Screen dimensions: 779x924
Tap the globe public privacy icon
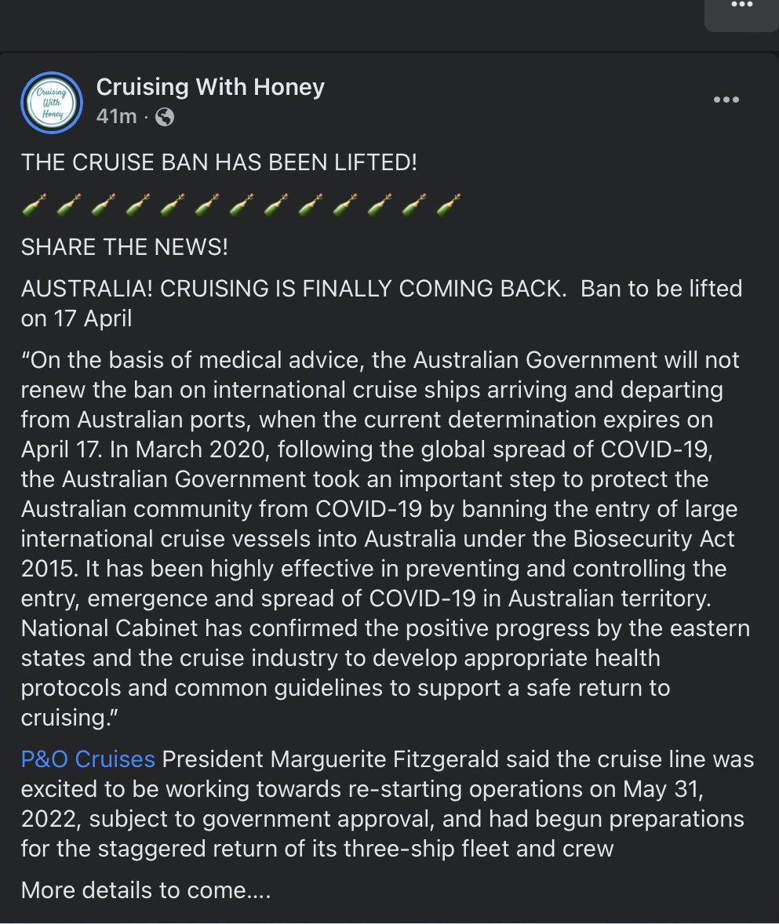(165, 118)
